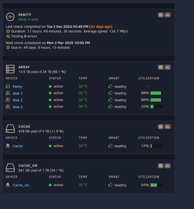The image size is (194, 209).
Task: Open the Cache_vm device link
Action: tap(21, 185)
